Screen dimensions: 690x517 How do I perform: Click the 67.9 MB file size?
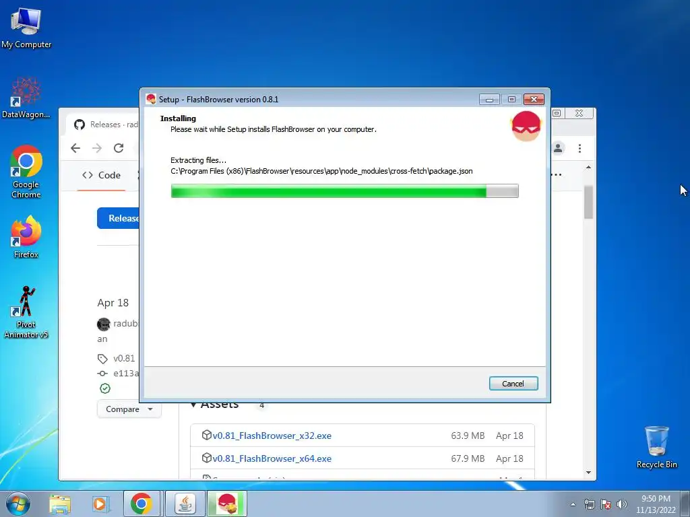click(x=468, y=458)
